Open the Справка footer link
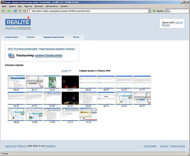This screenshot has width=190, height=156. [164, 146]
